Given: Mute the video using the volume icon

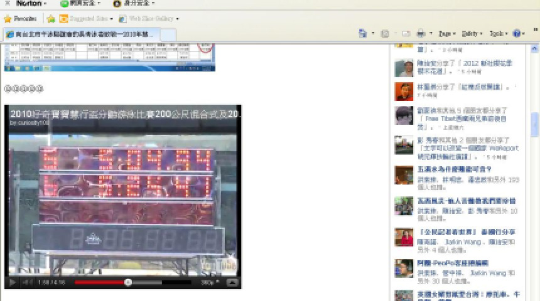Looking at the screenshot, I should (x=28, y=283).
